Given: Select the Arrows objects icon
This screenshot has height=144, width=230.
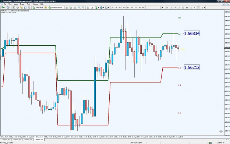Looking at the screenshot, I should click(202, 7).
